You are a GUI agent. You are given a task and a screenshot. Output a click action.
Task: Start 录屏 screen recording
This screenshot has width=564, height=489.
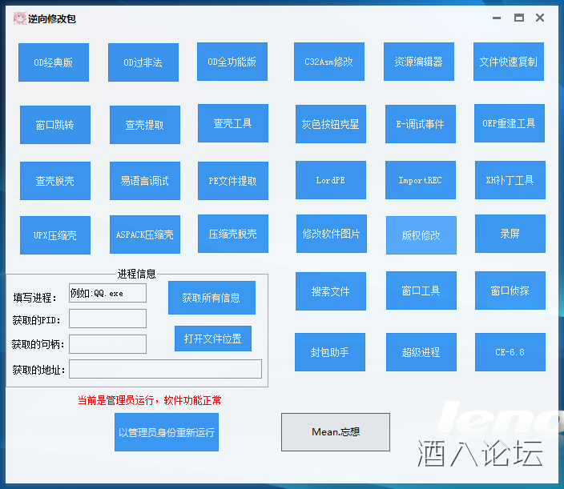(510, 234)
